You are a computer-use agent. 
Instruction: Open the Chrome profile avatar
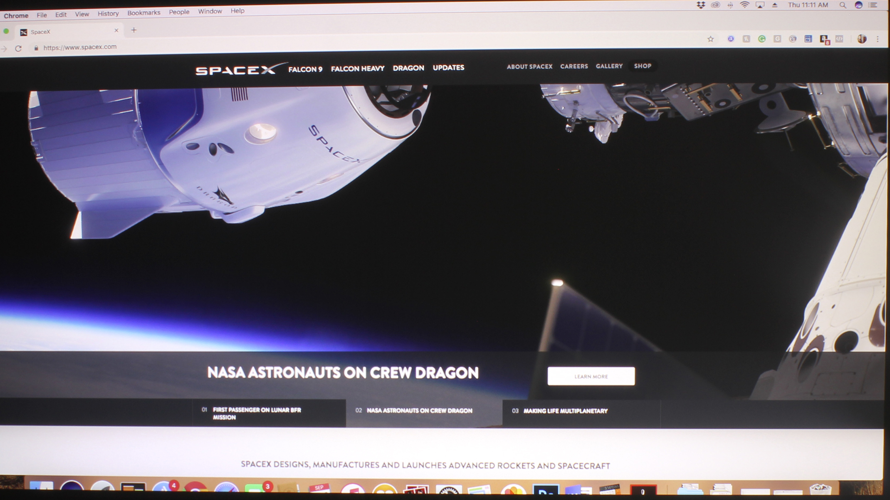(862, 39)
